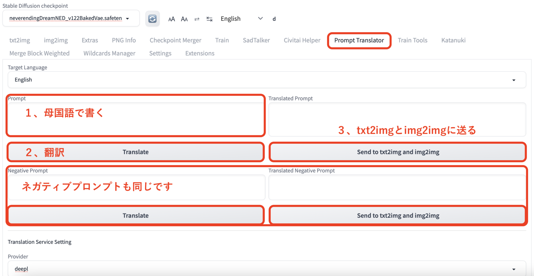Switch to the Civitai Helper tab
The image size is (534, 276).
(302, 40)
